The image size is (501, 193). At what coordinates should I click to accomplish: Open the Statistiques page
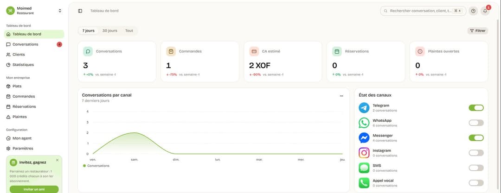coord(34,65)
